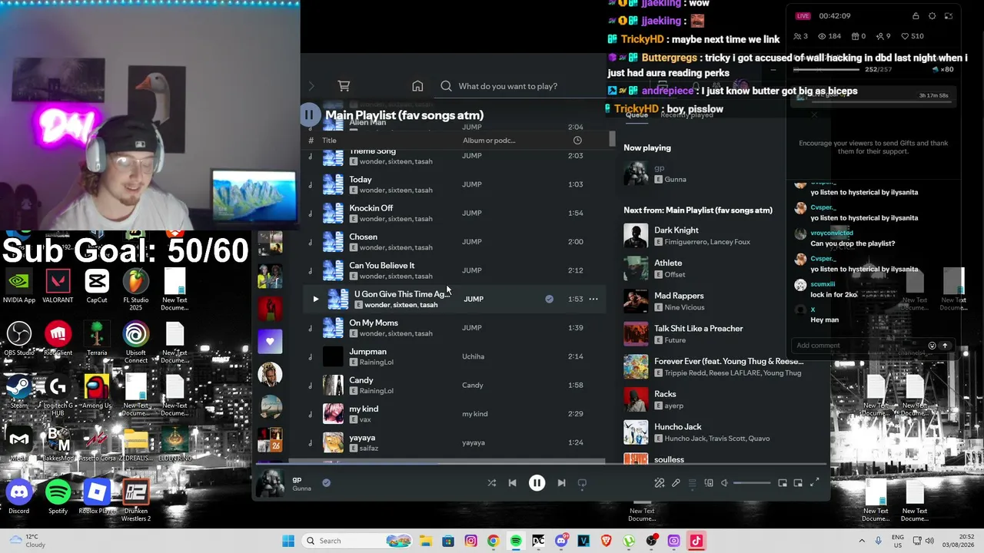Pause playback in the Spotify player bar

click(x=537, y=483)
